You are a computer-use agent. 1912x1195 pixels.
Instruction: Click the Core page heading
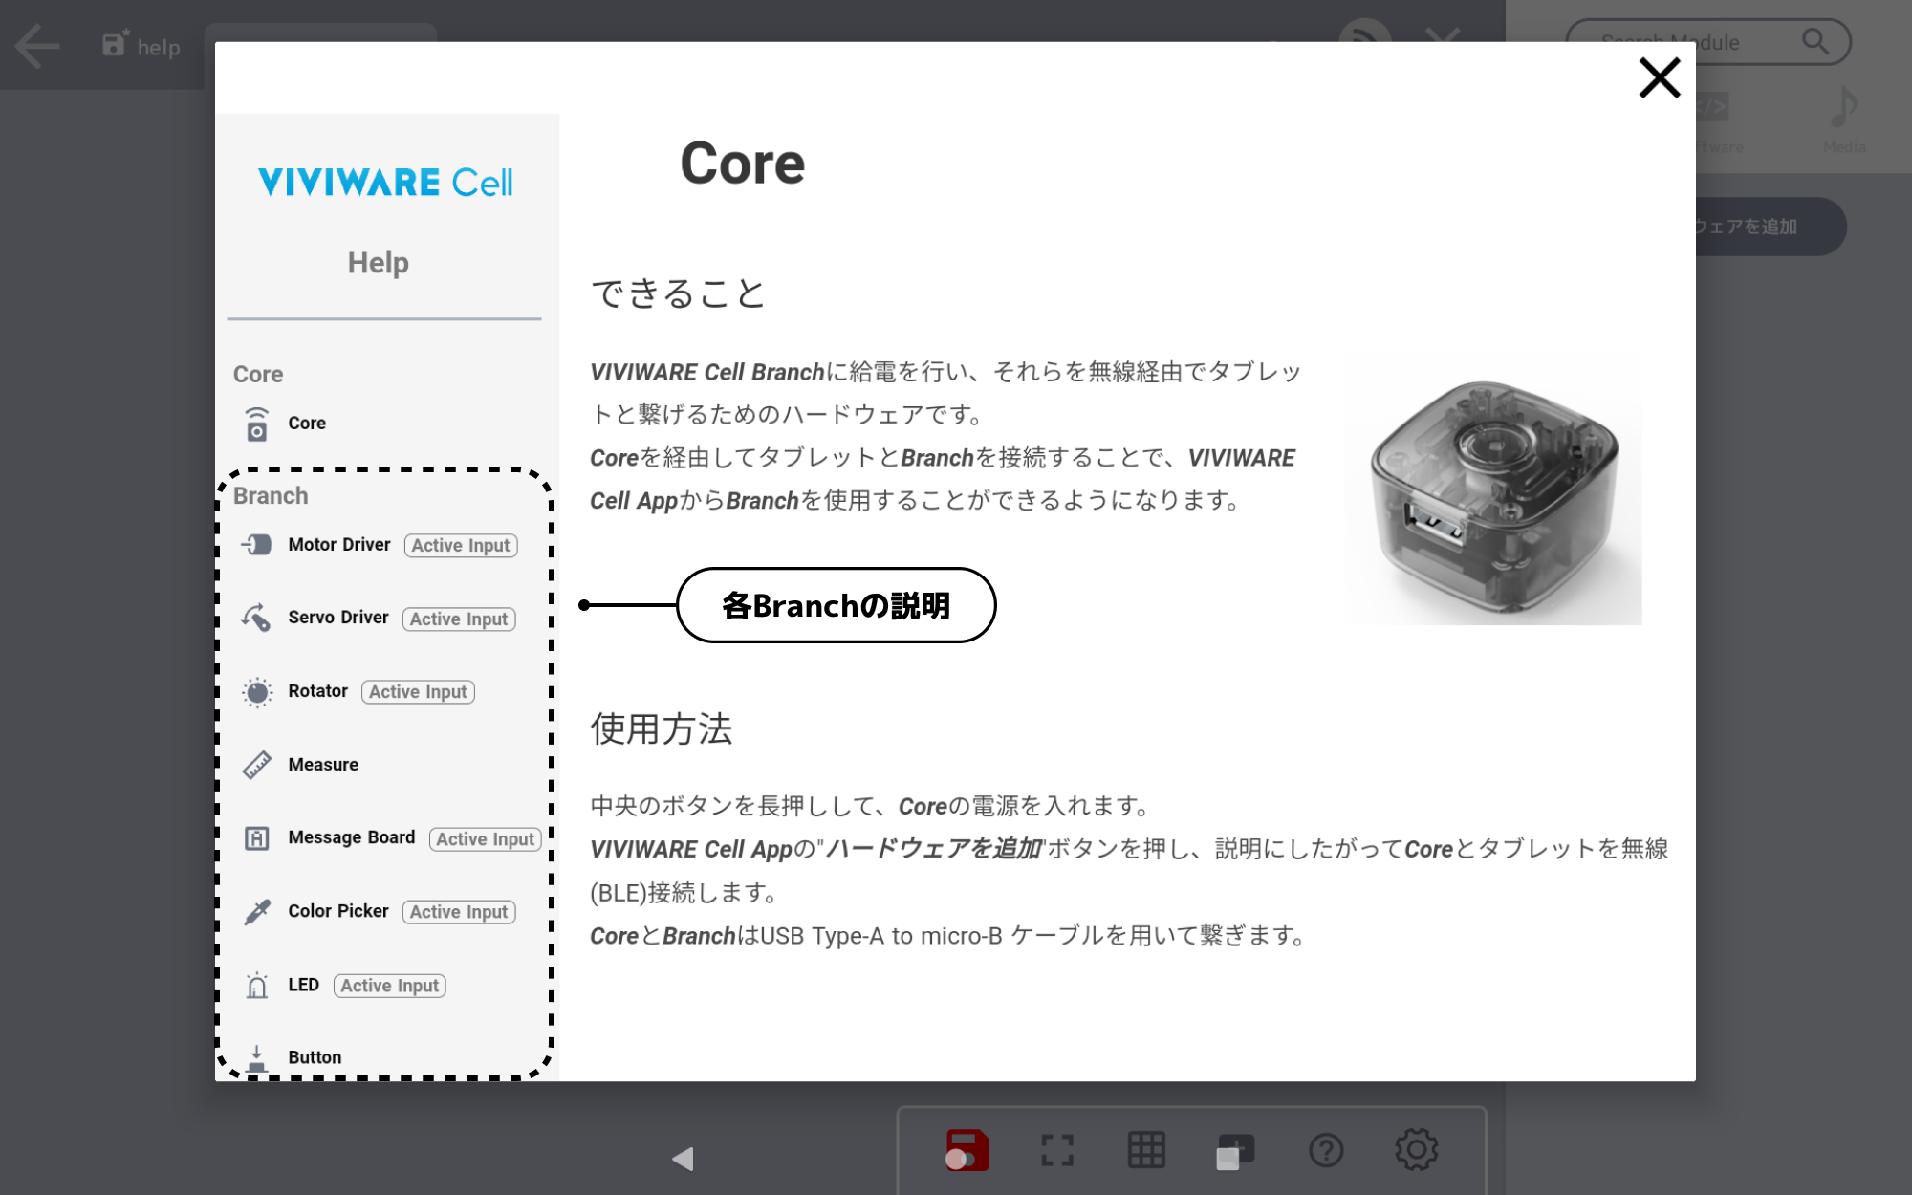coord(743,163)
